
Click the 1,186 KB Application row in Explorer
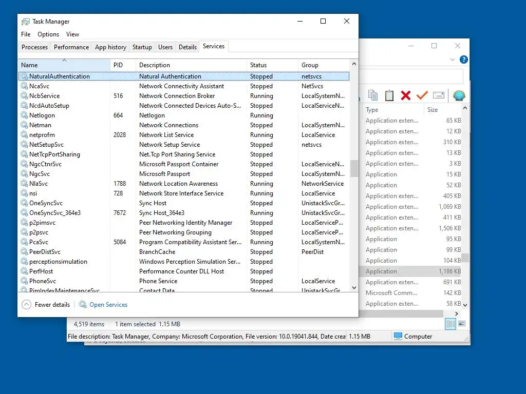click(x=411, y=271)
